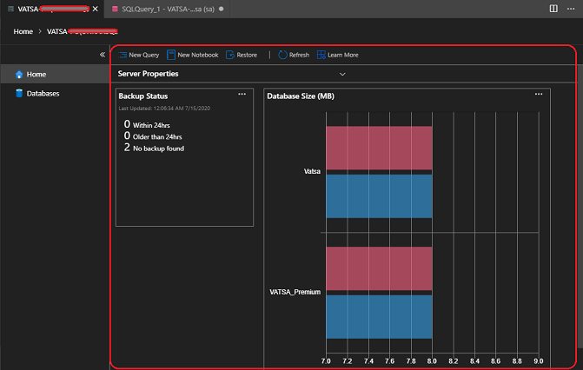Click the Restore icon in toolbar
This screenshot has width=583, height=370.
pyautogui.click(x=230, y=55)
